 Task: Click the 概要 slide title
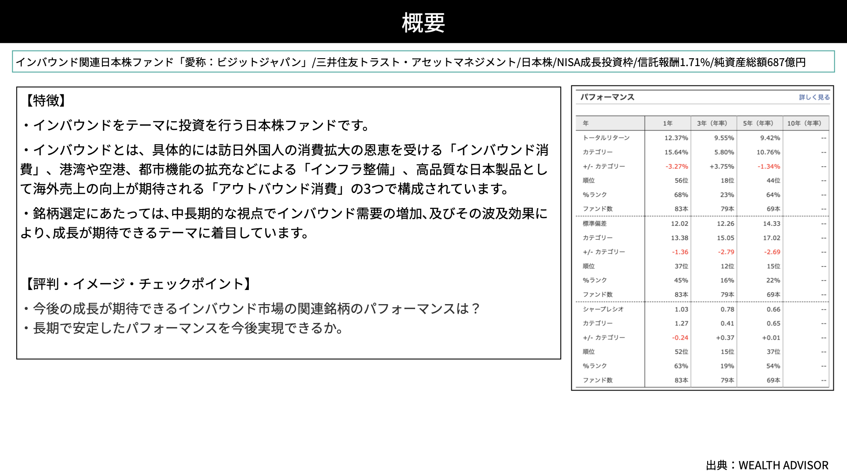(x=423, y=22)
